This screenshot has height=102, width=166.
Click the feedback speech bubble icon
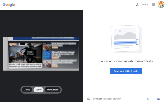(x=89, y=99)
